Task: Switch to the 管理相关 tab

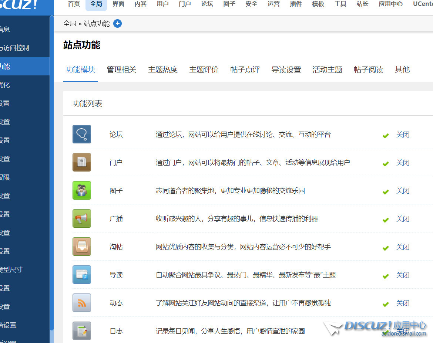Action: [121, 69]
